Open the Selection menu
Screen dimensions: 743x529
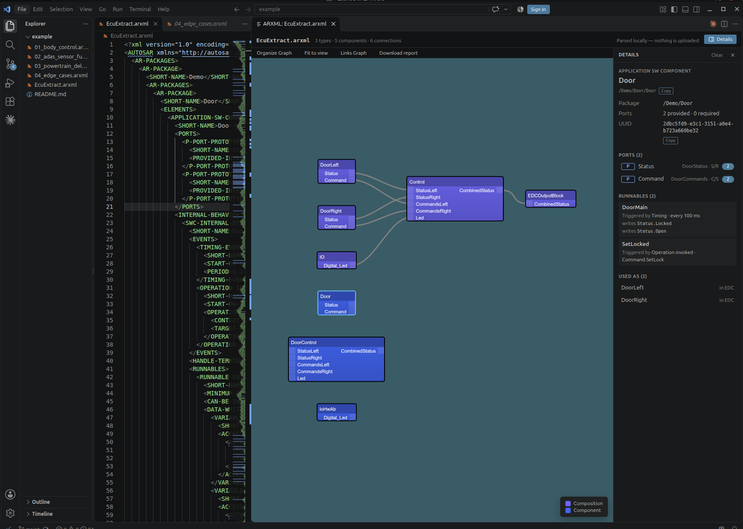pos(61,9)
